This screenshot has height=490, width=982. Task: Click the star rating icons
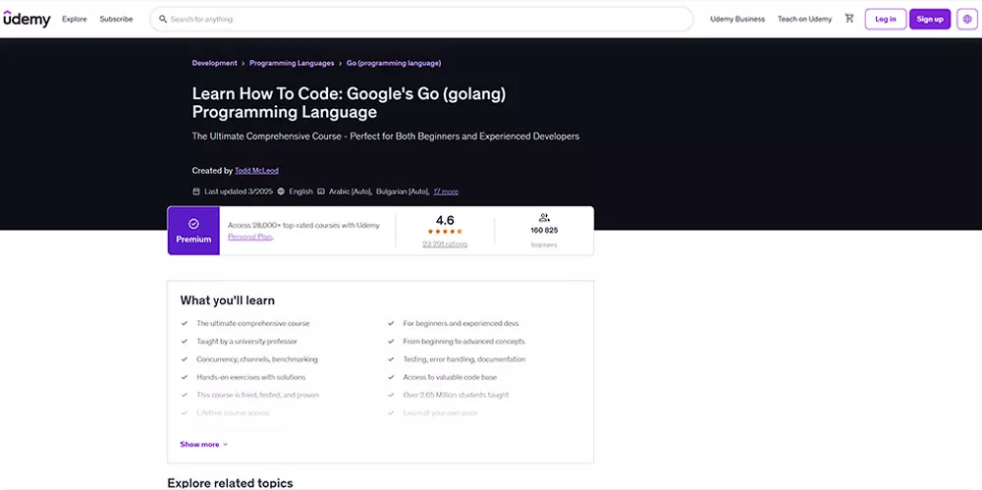point(445,232)
